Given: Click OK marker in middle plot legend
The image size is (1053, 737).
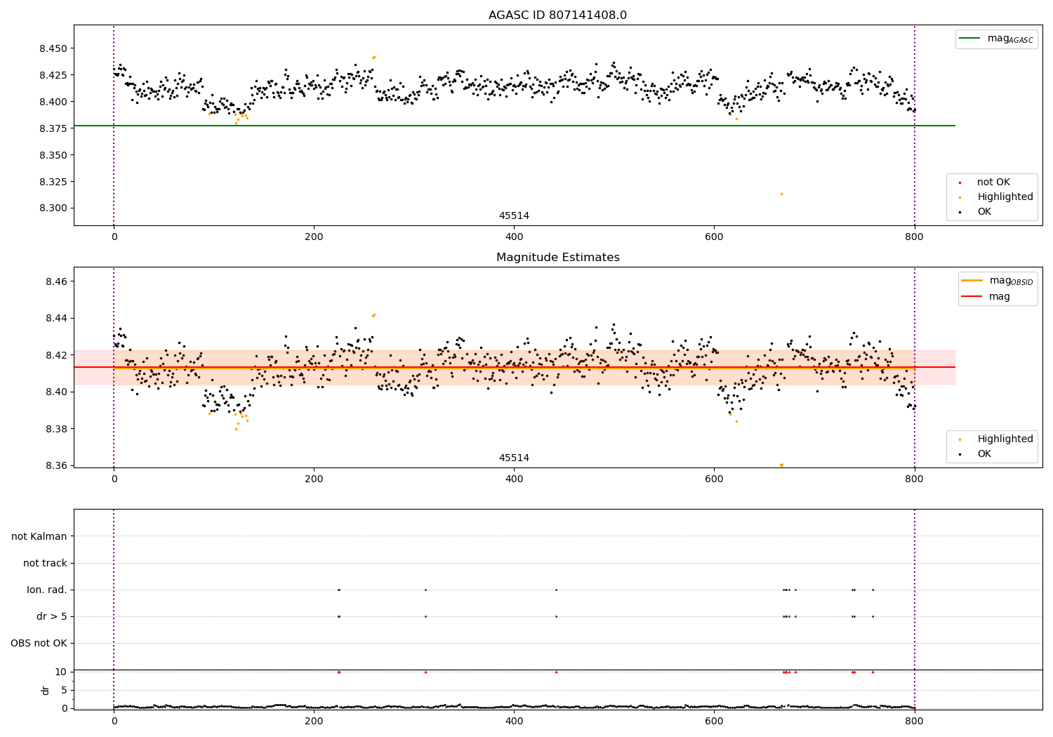Looking at the screenshot, I should [x=960, y=454].
